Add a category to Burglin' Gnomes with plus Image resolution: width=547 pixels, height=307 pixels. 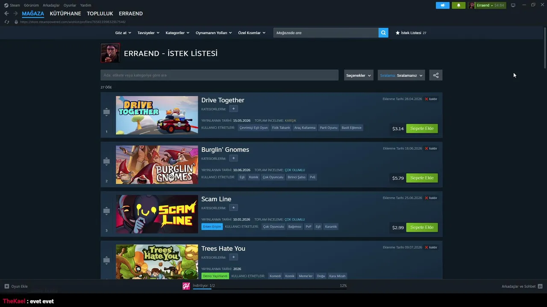point(233,158)
